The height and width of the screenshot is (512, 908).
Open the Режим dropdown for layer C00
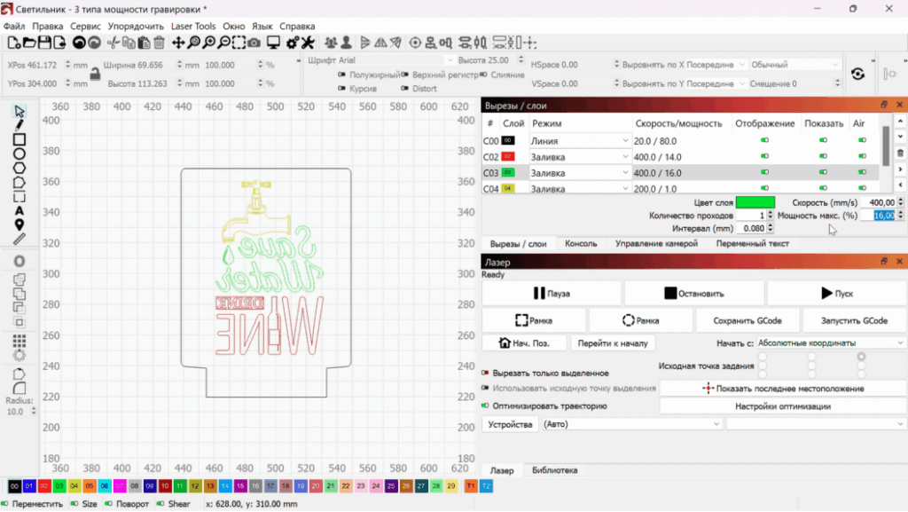[624, 141]
